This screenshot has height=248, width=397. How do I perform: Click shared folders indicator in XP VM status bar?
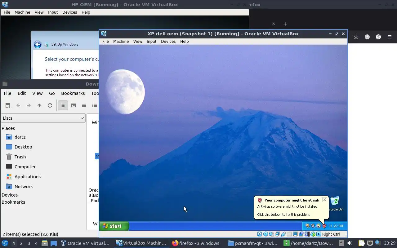click(289, 234)
